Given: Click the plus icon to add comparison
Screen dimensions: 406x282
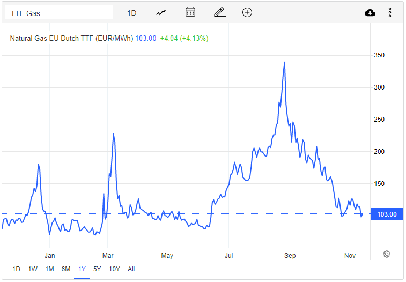Looking at the screenshot, I should click(247, 13).
